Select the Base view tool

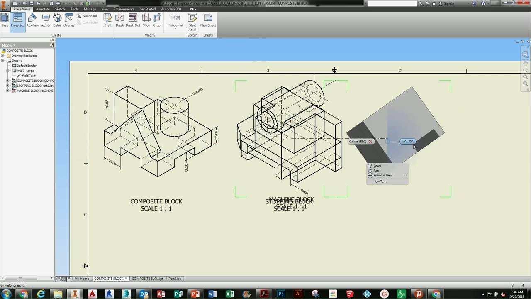tap(5, 20)
